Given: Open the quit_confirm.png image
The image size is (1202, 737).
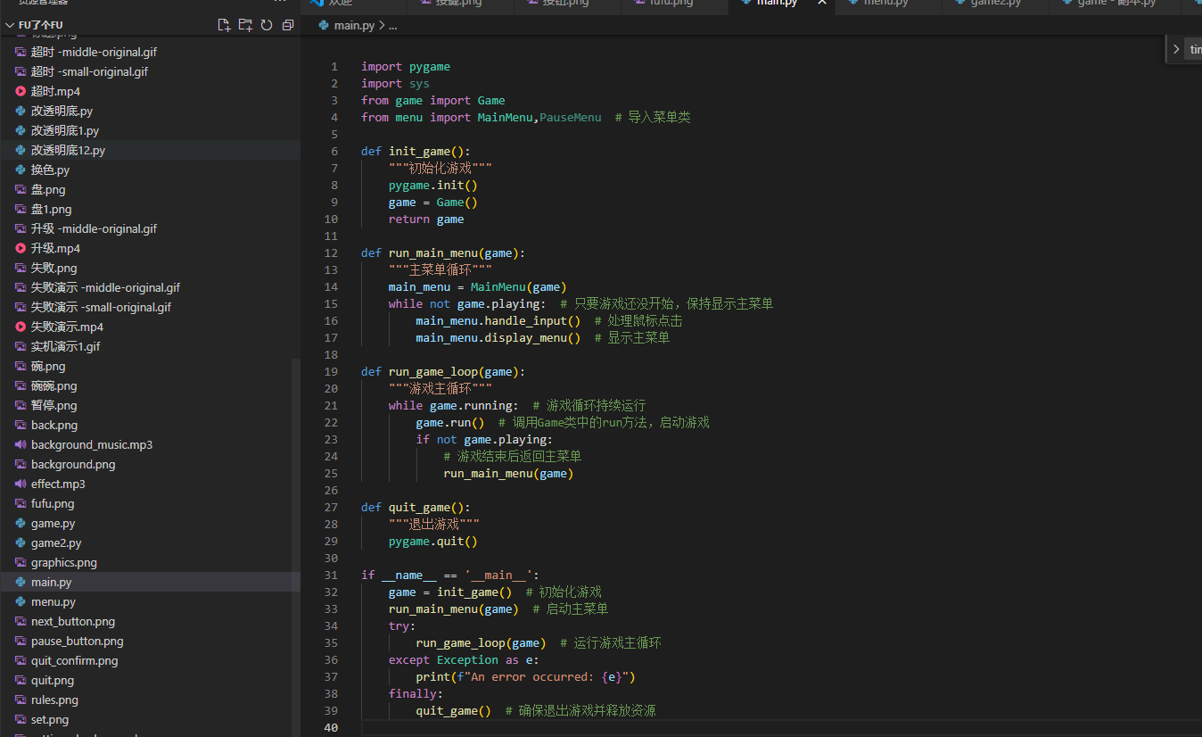Looking at the screenshot, I should coord(150,660).
